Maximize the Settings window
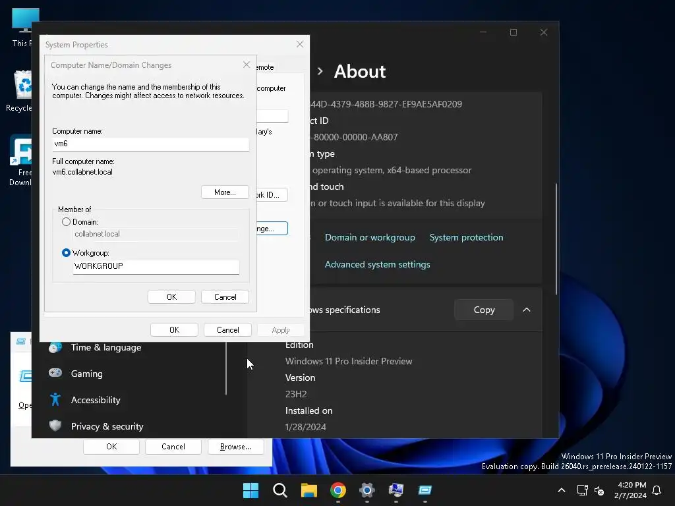The width and height of the screenshot is (675, 506). (513, 32)
